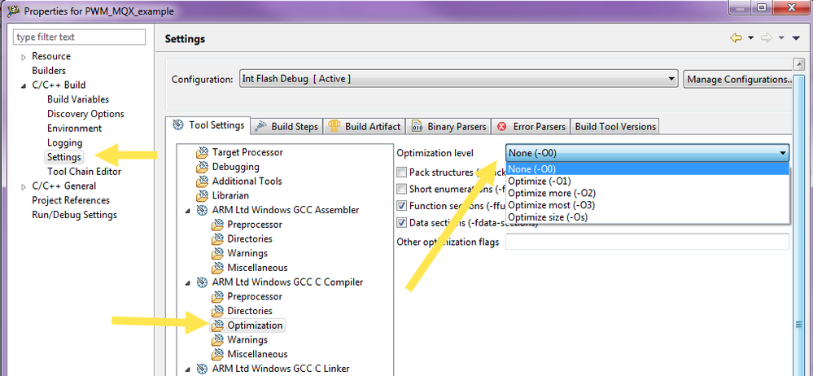Viewport: 813px width, 376px height.
Task: Click the properties window title icon
Action: tap(13, 10)
